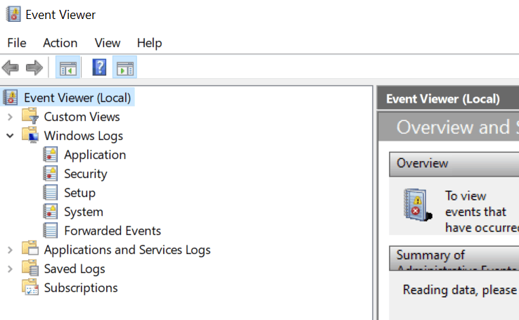Click the Event Viewer title bar icon
The height and width of the screenshot is (320, 519).
(13, 14)
